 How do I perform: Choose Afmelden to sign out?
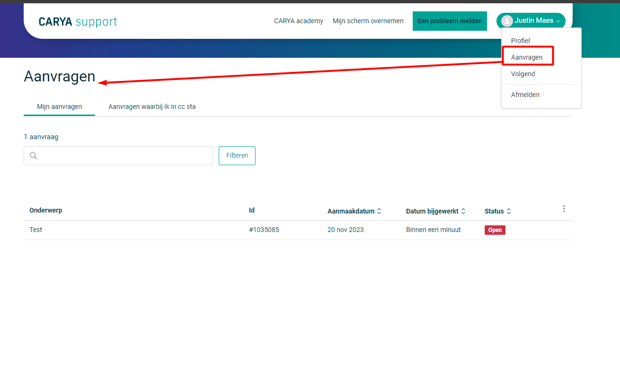click(525, 95)
